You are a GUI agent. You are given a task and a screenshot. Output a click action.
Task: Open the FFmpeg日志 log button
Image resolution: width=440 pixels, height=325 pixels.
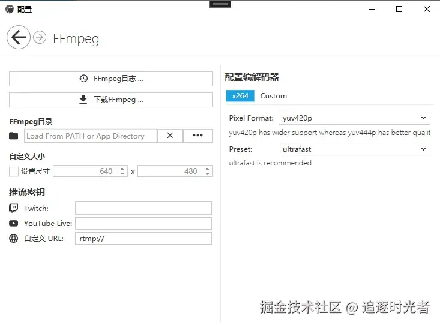pyautogui.click(x=111, y=79)
